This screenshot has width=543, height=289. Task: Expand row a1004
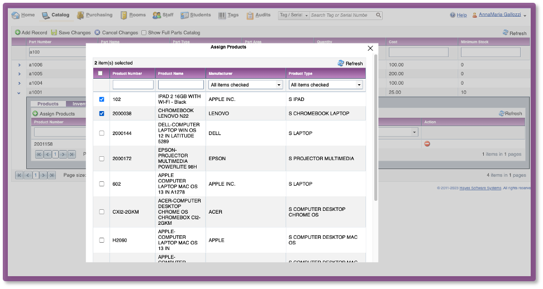(20, 83)
